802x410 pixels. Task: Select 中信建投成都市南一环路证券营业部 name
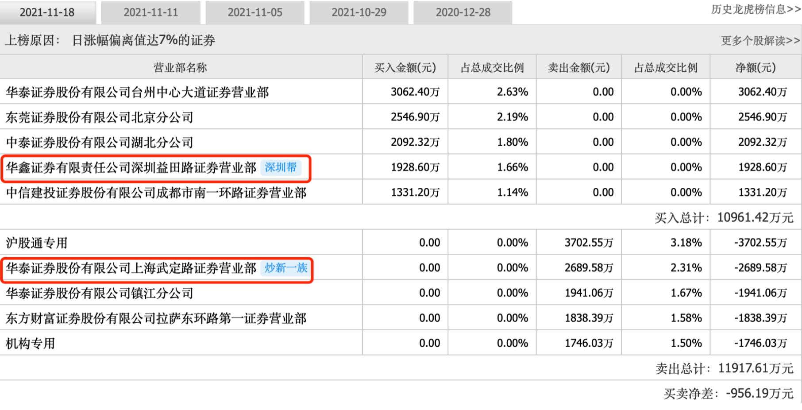click(x=156, y=193)
